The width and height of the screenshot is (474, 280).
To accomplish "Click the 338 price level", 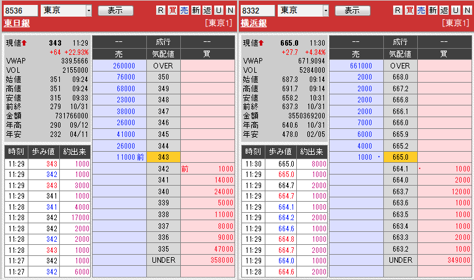I will click(x=164, y=215).
